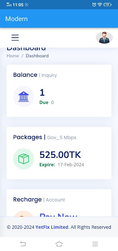
Task: Open the YetFix Limited footer link
Action: pyautogui.click(x=52, y=227)
